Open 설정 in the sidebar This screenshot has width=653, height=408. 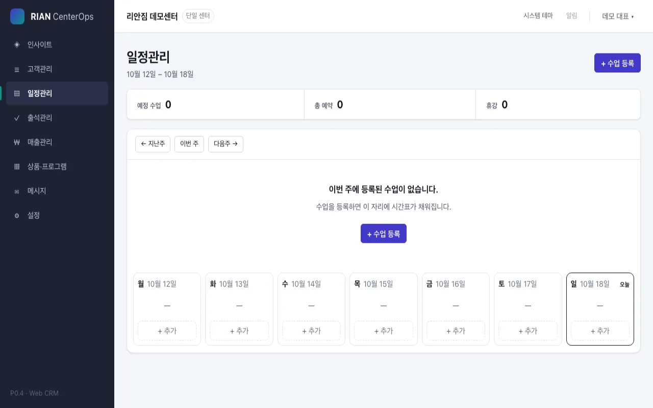pyautogui.click(x=57, y=216)
